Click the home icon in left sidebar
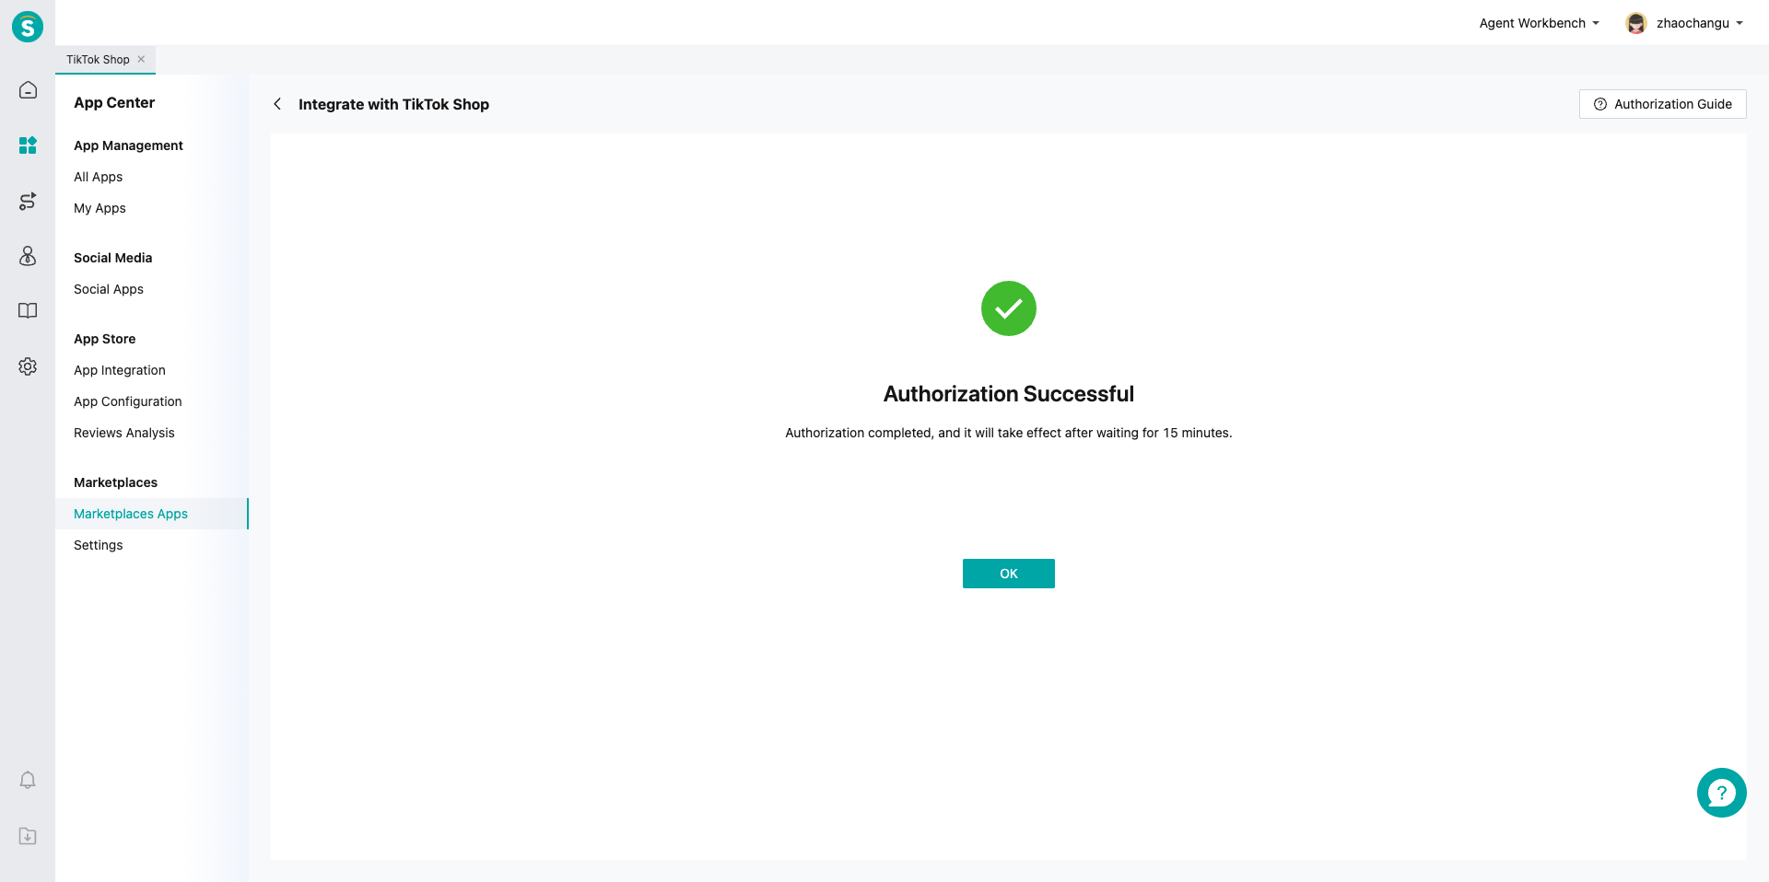This screenshot has height=882, width=1769. click(28, 90)
